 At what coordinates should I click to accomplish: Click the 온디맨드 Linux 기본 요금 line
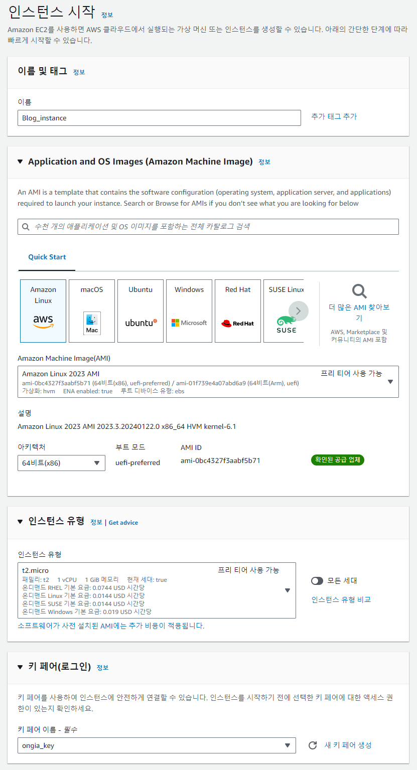[83, 595]
